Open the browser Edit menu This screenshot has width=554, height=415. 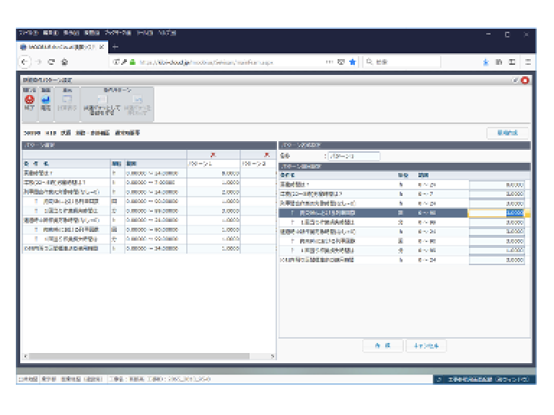coord(50,33)
